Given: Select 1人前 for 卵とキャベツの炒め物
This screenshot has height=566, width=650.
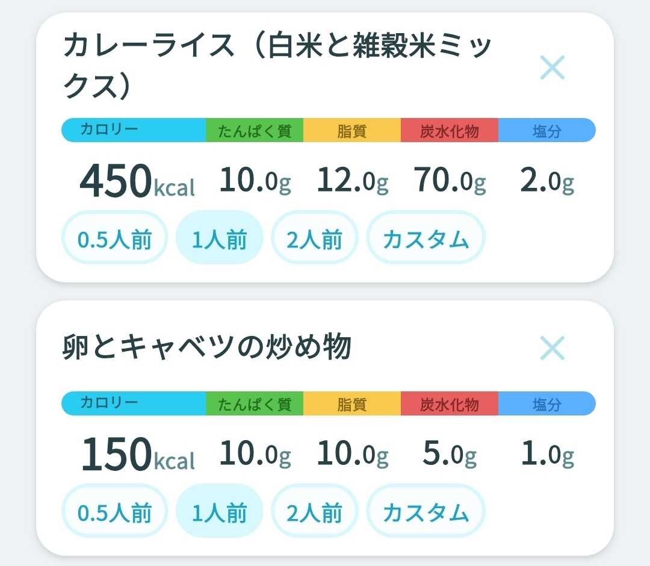Looking at the screenshot, I should pyautogui.click(x=219, y=511).
